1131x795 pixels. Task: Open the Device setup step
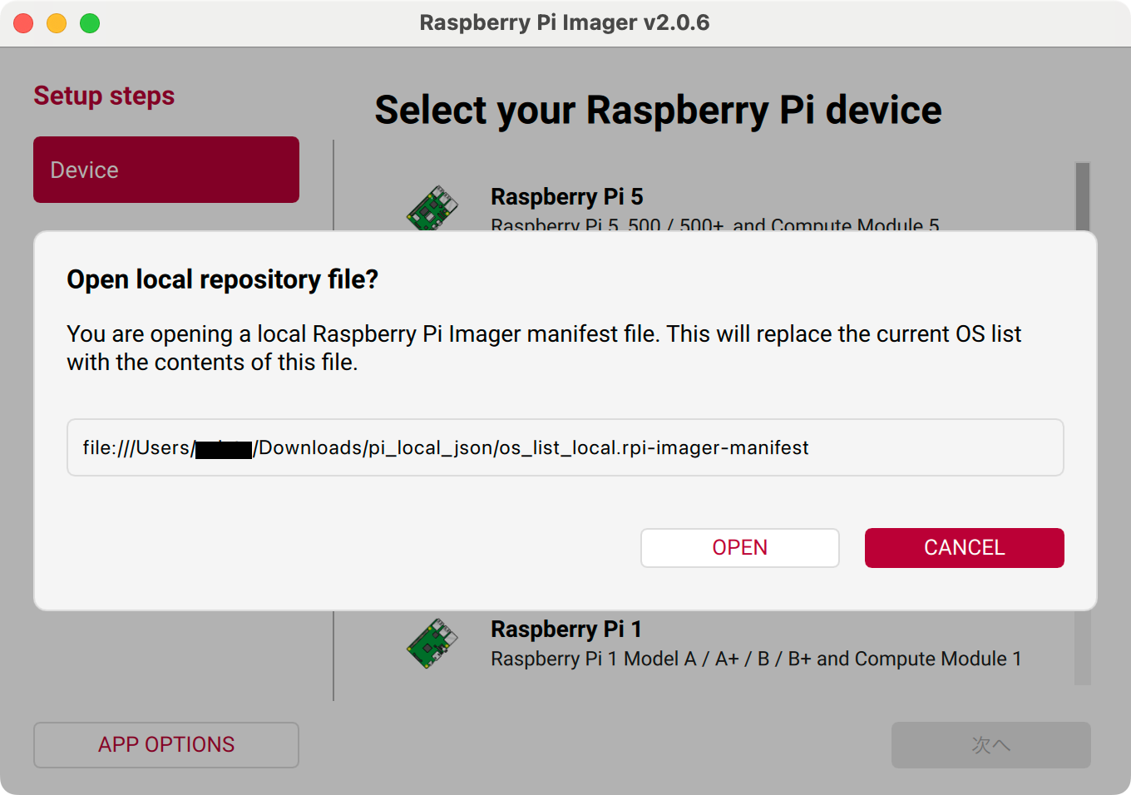coord(166,170)
